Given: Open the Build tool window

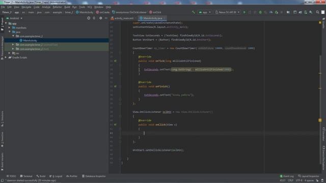Looking at the screenshot, I should coord(41,176).
